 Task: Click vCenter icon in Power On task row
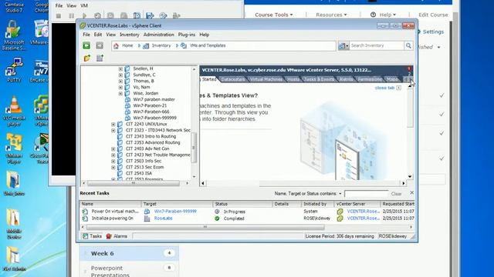(x=340, y=212)
